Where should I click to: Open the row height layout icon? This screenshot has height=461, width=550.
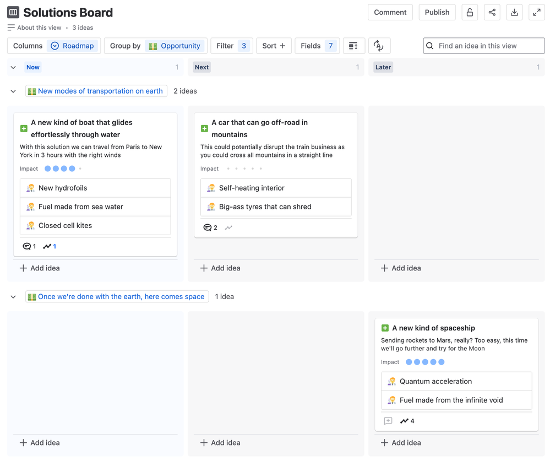pos(353,46)
